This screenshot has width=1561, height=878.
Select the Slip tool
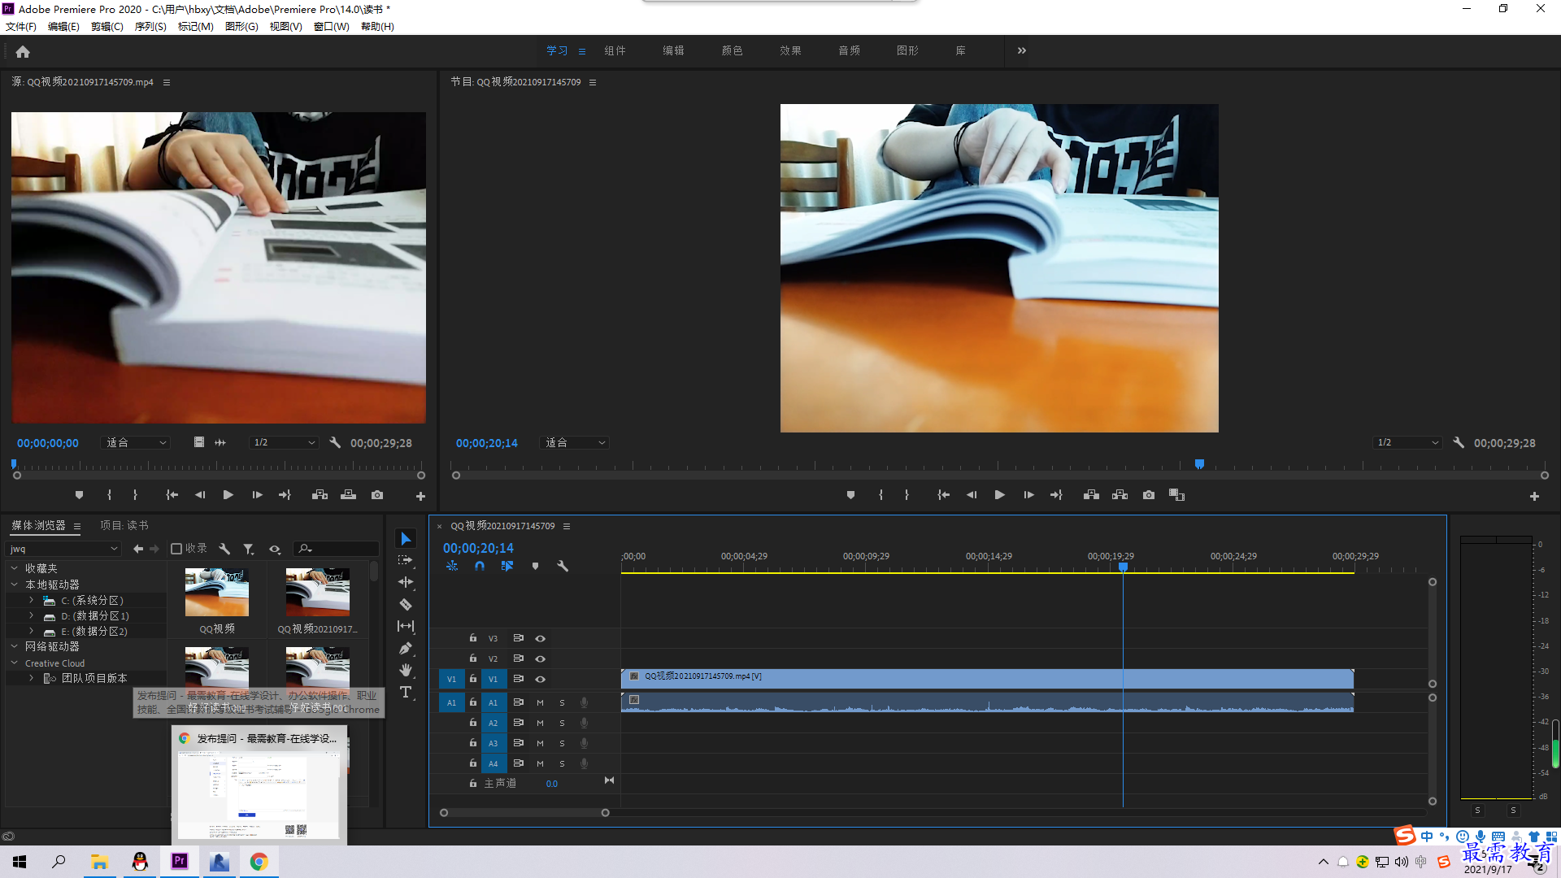[x=406, y=626]
